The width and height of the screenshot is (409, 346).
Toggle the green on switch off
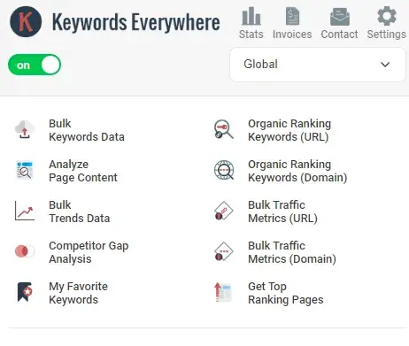pos(35,65)
